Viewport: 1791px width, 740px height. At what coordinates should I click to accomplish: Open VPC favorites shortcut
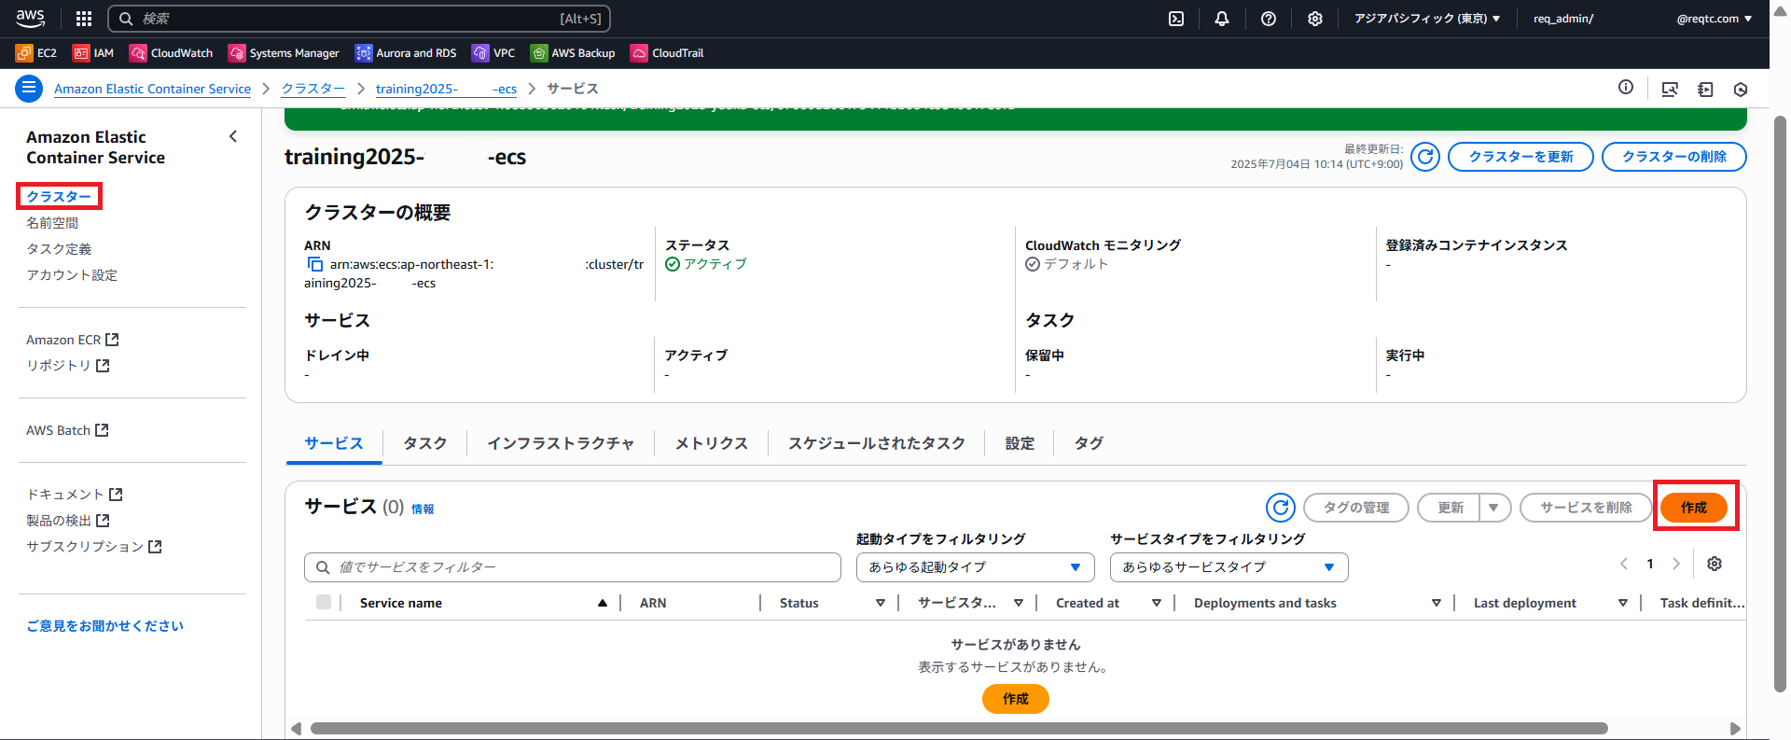click(x=493, y=53)
